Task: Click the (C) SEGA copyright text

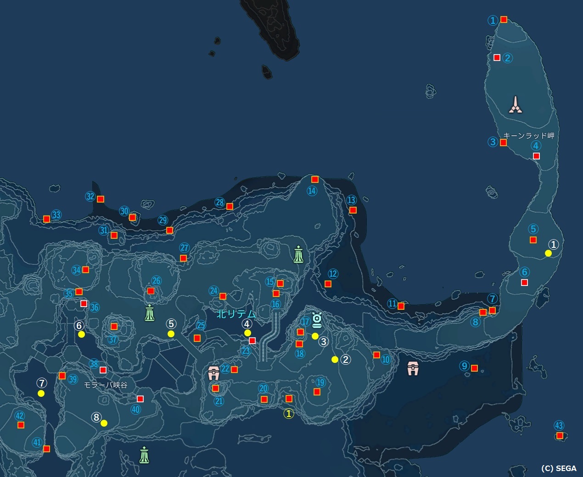Action: [x=558, y=468]
